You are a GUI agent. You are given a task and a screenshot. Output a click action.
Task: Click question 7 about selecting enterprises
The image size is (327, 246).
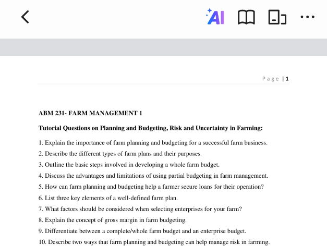(x=140, y=209)
